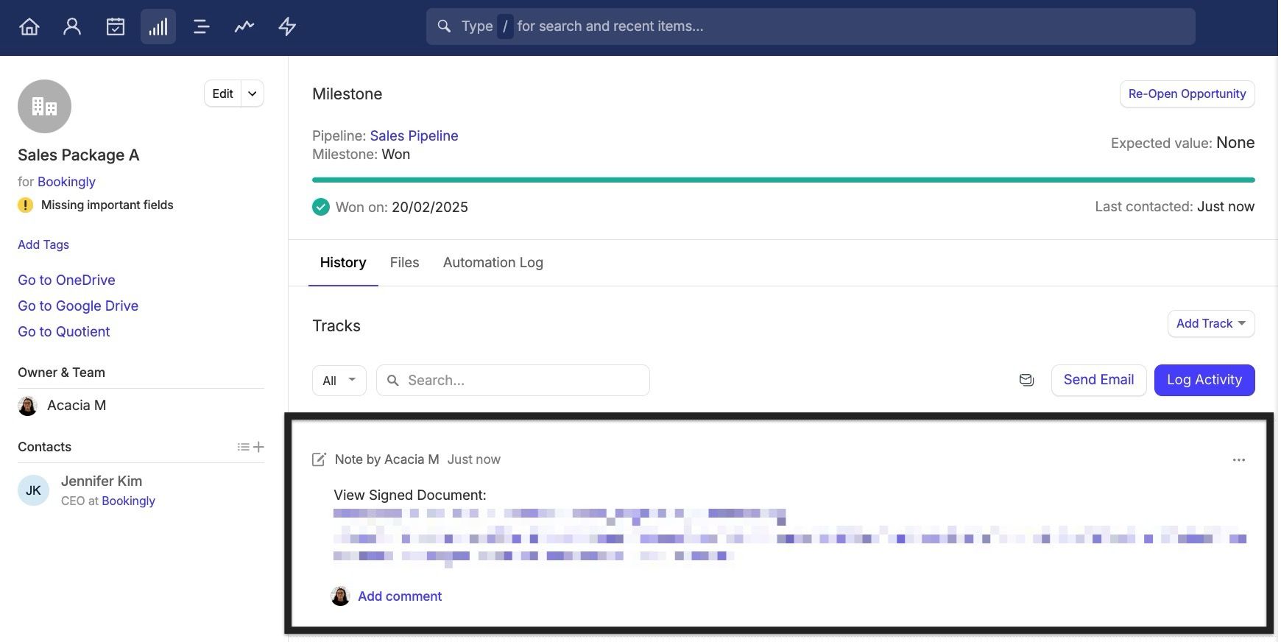Click Acacia M's owner avatar photo
The width and height of the screenshot is (1281, 642).
pyautogui.click(x=27, y=406)
